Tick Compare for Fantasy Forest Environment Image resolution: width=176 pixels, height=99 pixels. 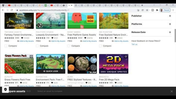coord(6,46)
